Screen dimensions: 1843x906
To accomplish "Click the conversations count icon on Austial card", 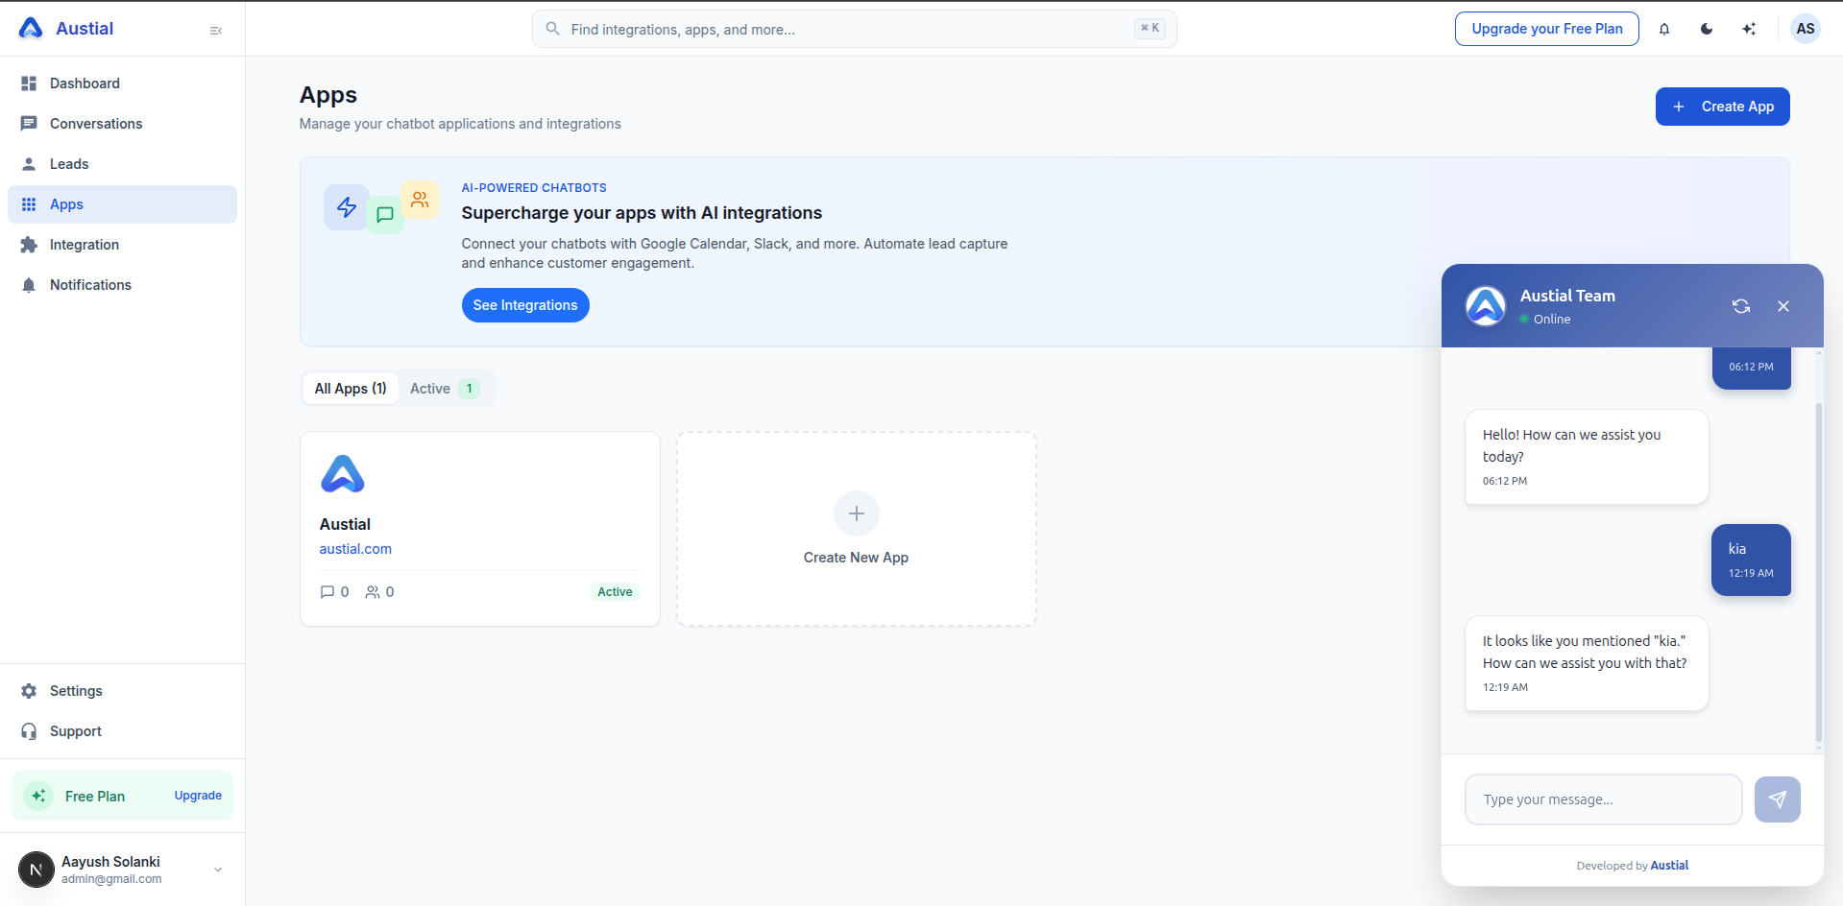I will pyautogui.click(x=327, y=592).
